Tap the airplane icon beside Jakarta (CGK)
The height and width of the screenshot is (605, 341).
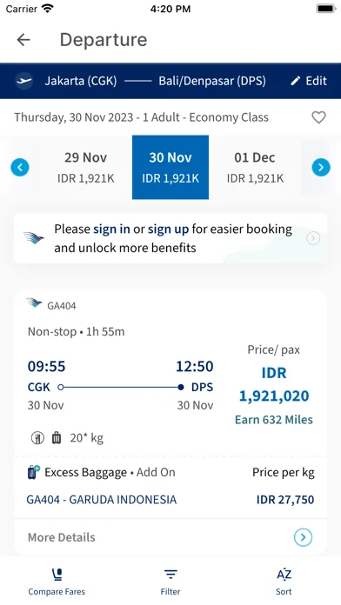click(24, 81)
